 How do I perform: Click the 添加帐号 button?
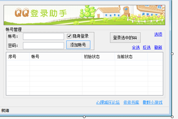tap(78, 45)
